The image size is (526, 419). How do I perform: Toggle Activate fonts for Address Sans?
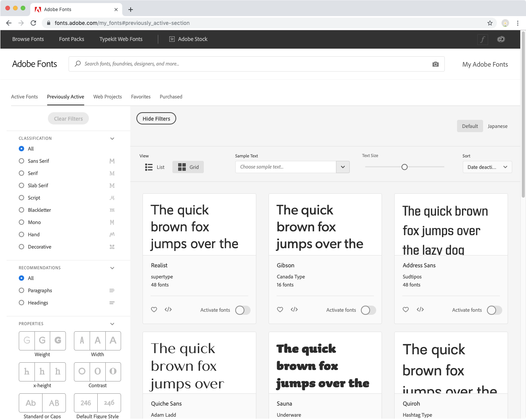point(495,310)
